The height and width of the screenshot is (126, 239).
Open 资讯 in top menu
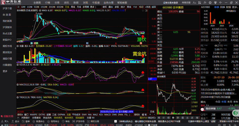pyautogui.click(x=67, y=3)
